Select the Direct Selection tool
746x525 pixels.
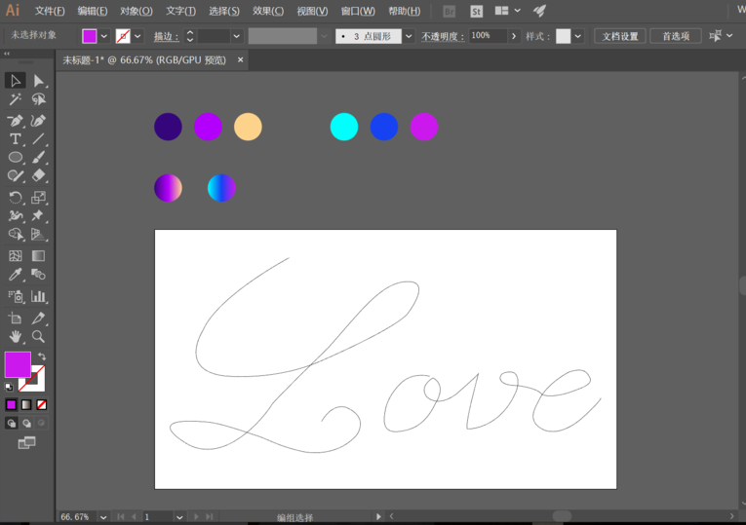(38, 81)
